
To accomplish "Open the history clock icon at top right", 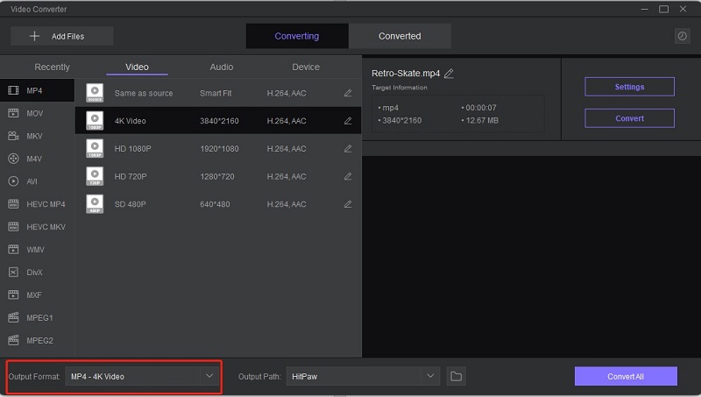I will pyautogui.click(x=682, y=36).
